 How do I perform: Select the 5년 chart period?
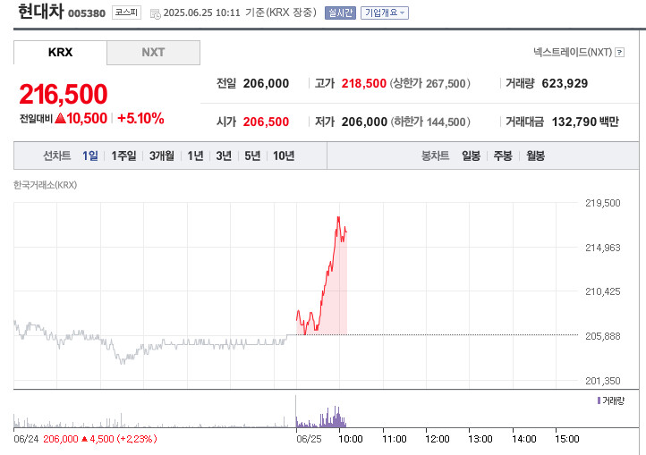252,156
